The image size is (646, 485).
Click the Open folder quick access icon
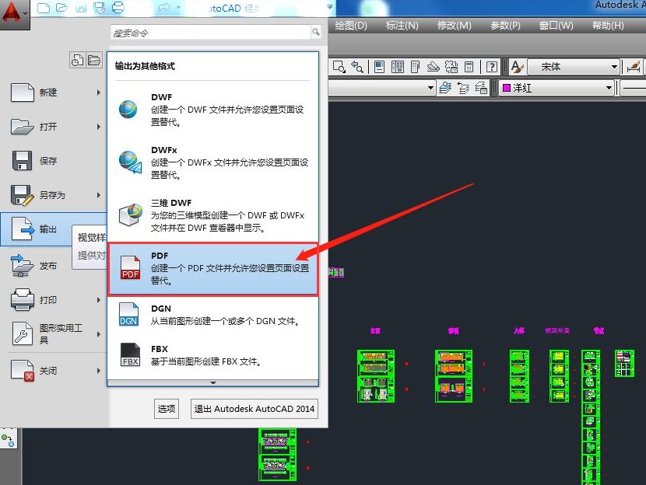[61, 8]
